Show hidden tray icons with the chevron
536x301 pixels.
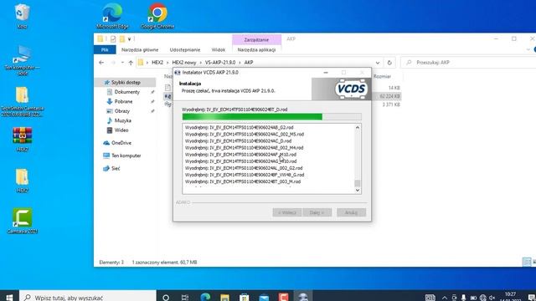tap(445, 298)
